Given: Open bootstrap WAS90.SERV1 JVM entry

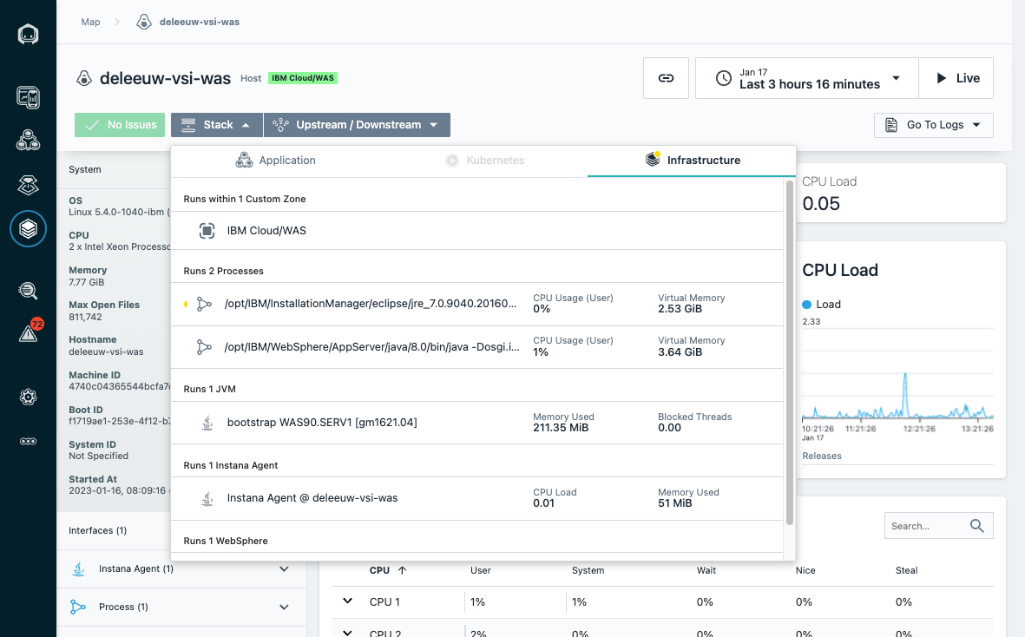Looking at the screenshot, I should [476, 423].
